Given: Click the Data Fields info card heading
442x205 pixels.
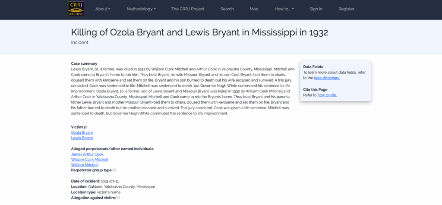Looking at the screenshot, I should click(x=313, y=67).
